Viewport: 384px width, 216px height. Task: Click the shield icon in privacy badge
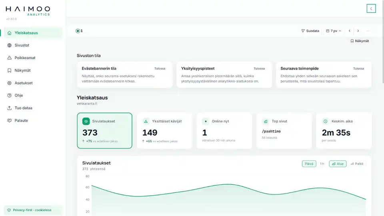click(x=9, y=210)
